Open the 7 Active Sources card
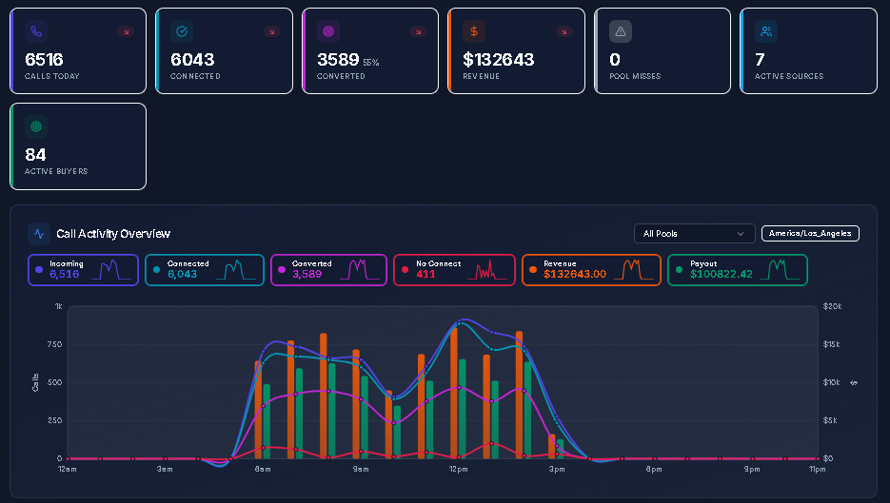 pos(809,51)
